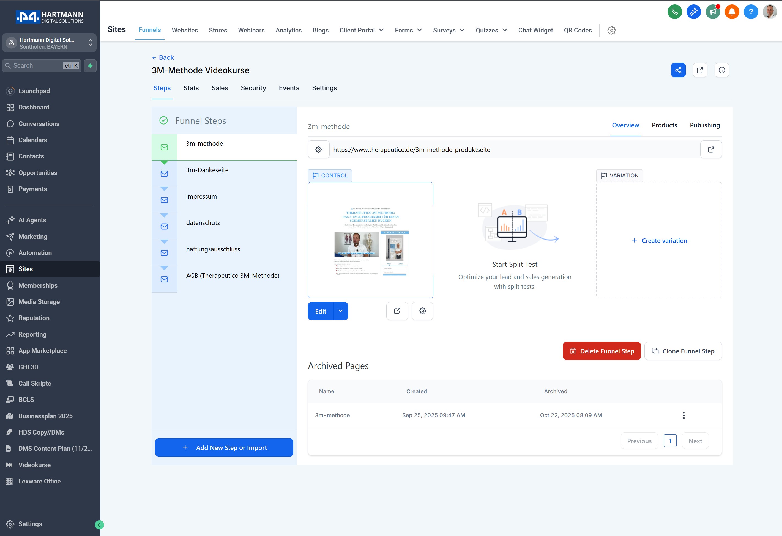This screenshot has height=536, width=782.
Task: Open the account switcher Hartmann Digital Sol...
Action: (x=49, y=43)
